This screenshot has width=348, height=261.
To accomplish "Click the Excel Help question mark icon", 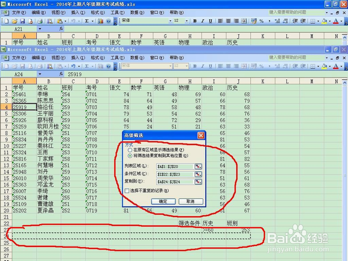I will 108,66.
